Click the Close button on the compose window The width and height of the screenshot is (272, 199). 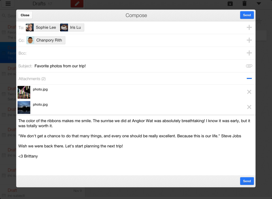tap(25, 15)
